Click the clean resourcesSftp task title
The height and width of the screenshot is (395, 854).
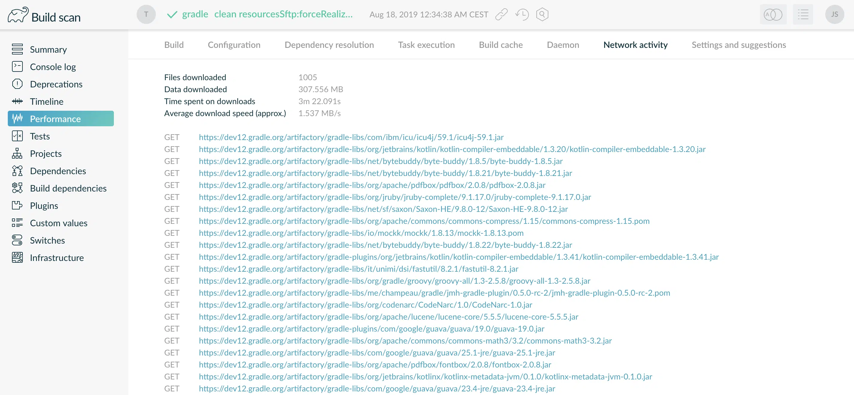coord(283,14)
